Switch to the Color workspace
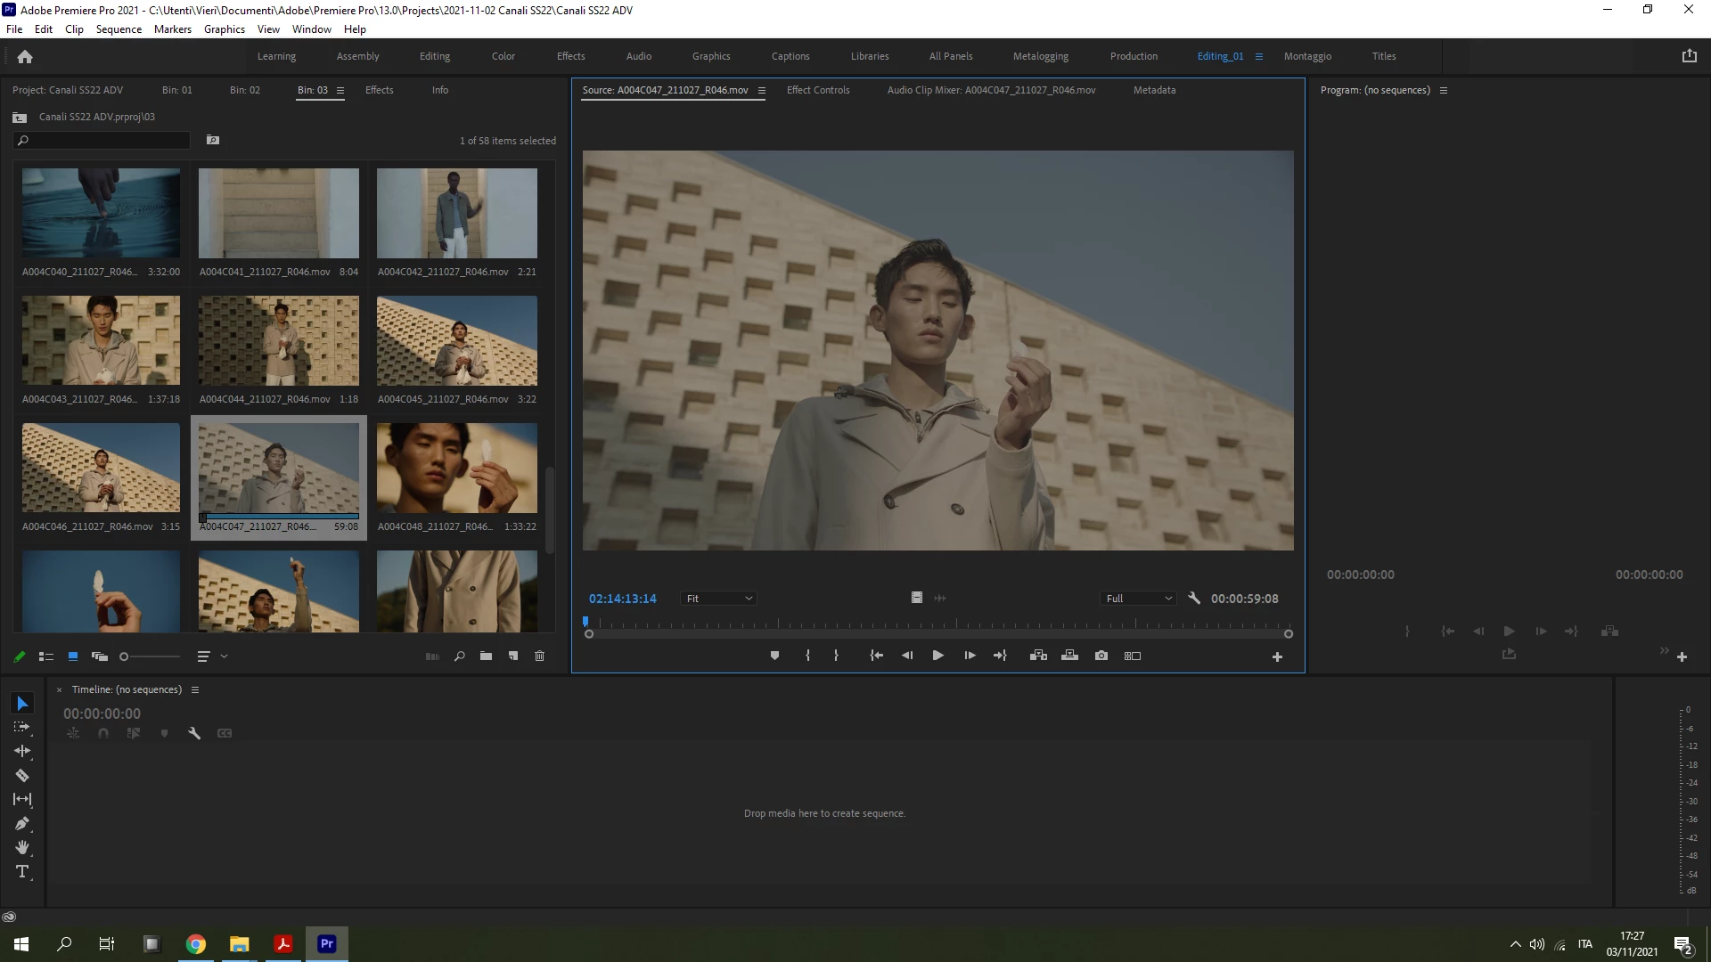This screenshot has height=962, width=1711. 503,56
